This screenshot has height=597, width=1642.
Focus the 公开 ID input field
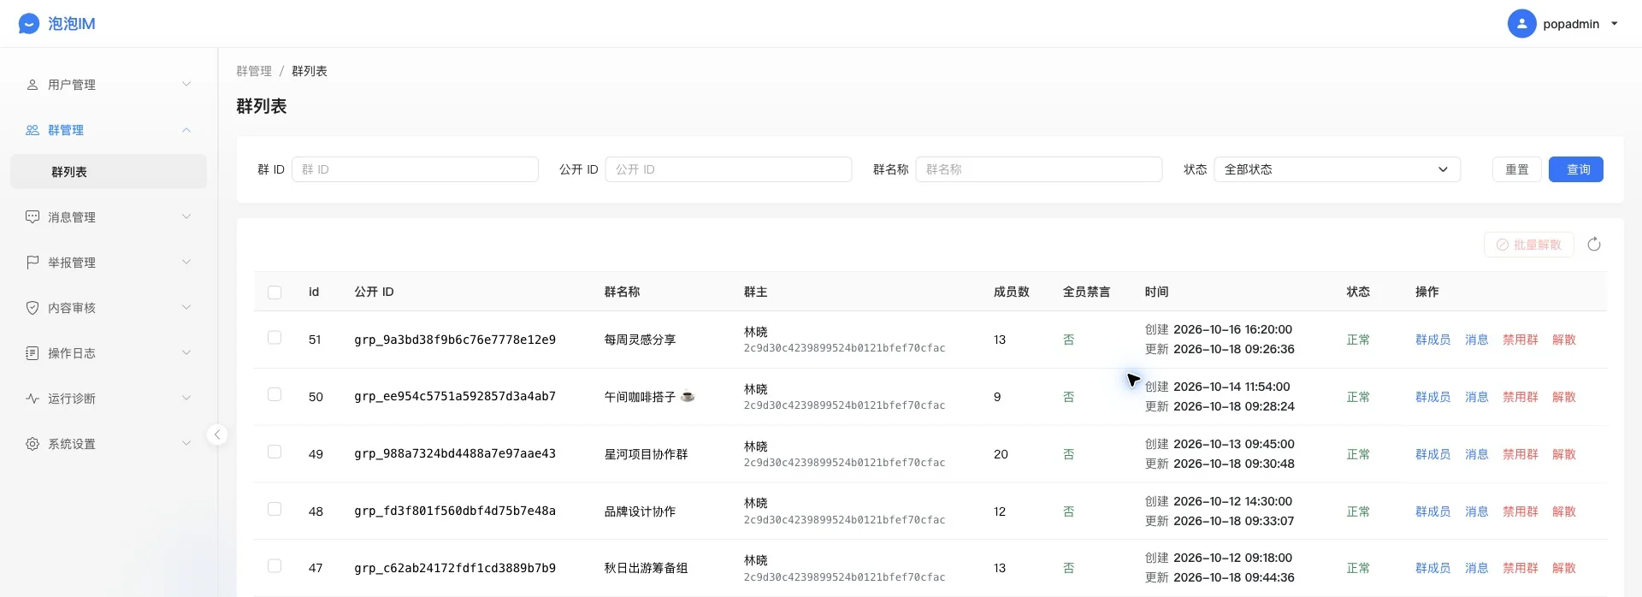point(729,169)
